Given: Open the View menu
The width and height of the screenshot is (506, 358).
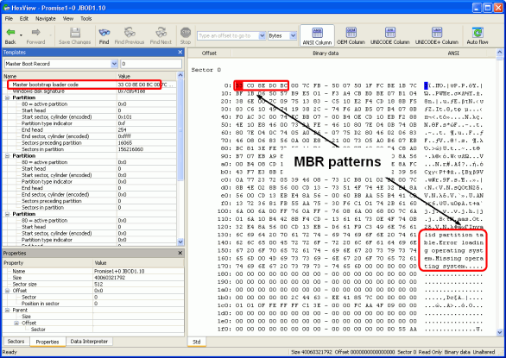Looking at the screenshot, I should [67, 19].
